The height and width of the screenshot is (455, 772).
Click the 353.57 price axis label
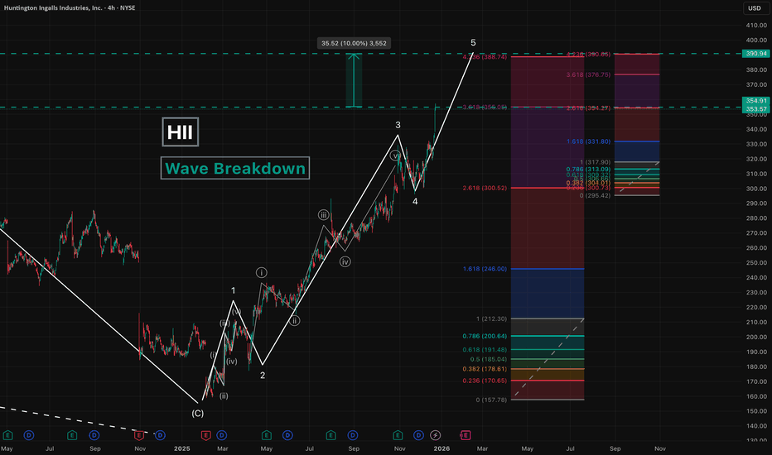(756, 109)
